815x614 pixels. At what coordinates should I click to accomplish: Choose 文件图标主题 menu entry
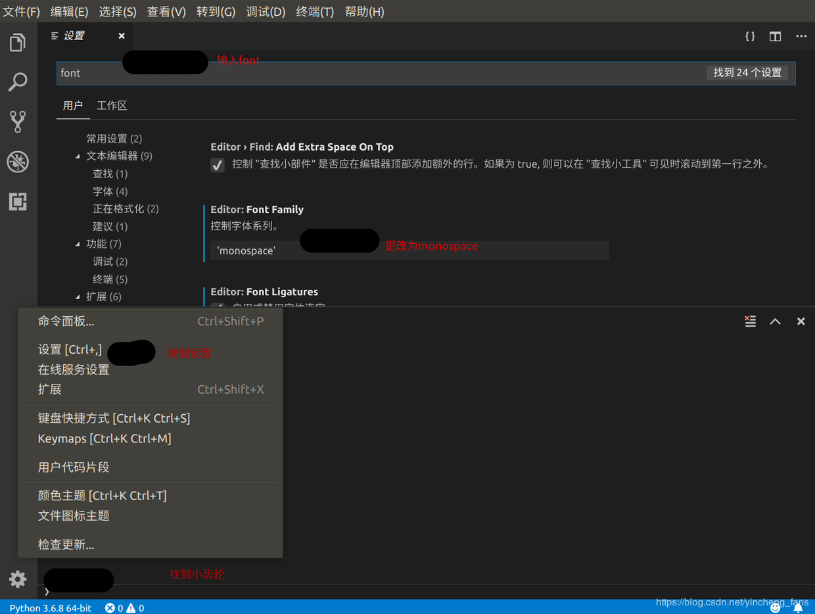pos(151,516)
